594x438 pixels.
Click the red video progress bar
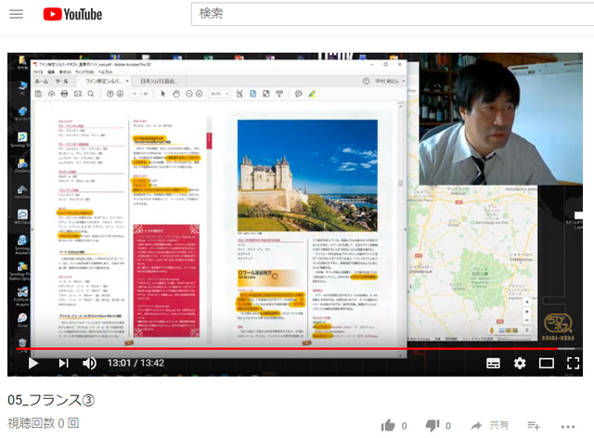pos(278,349)
